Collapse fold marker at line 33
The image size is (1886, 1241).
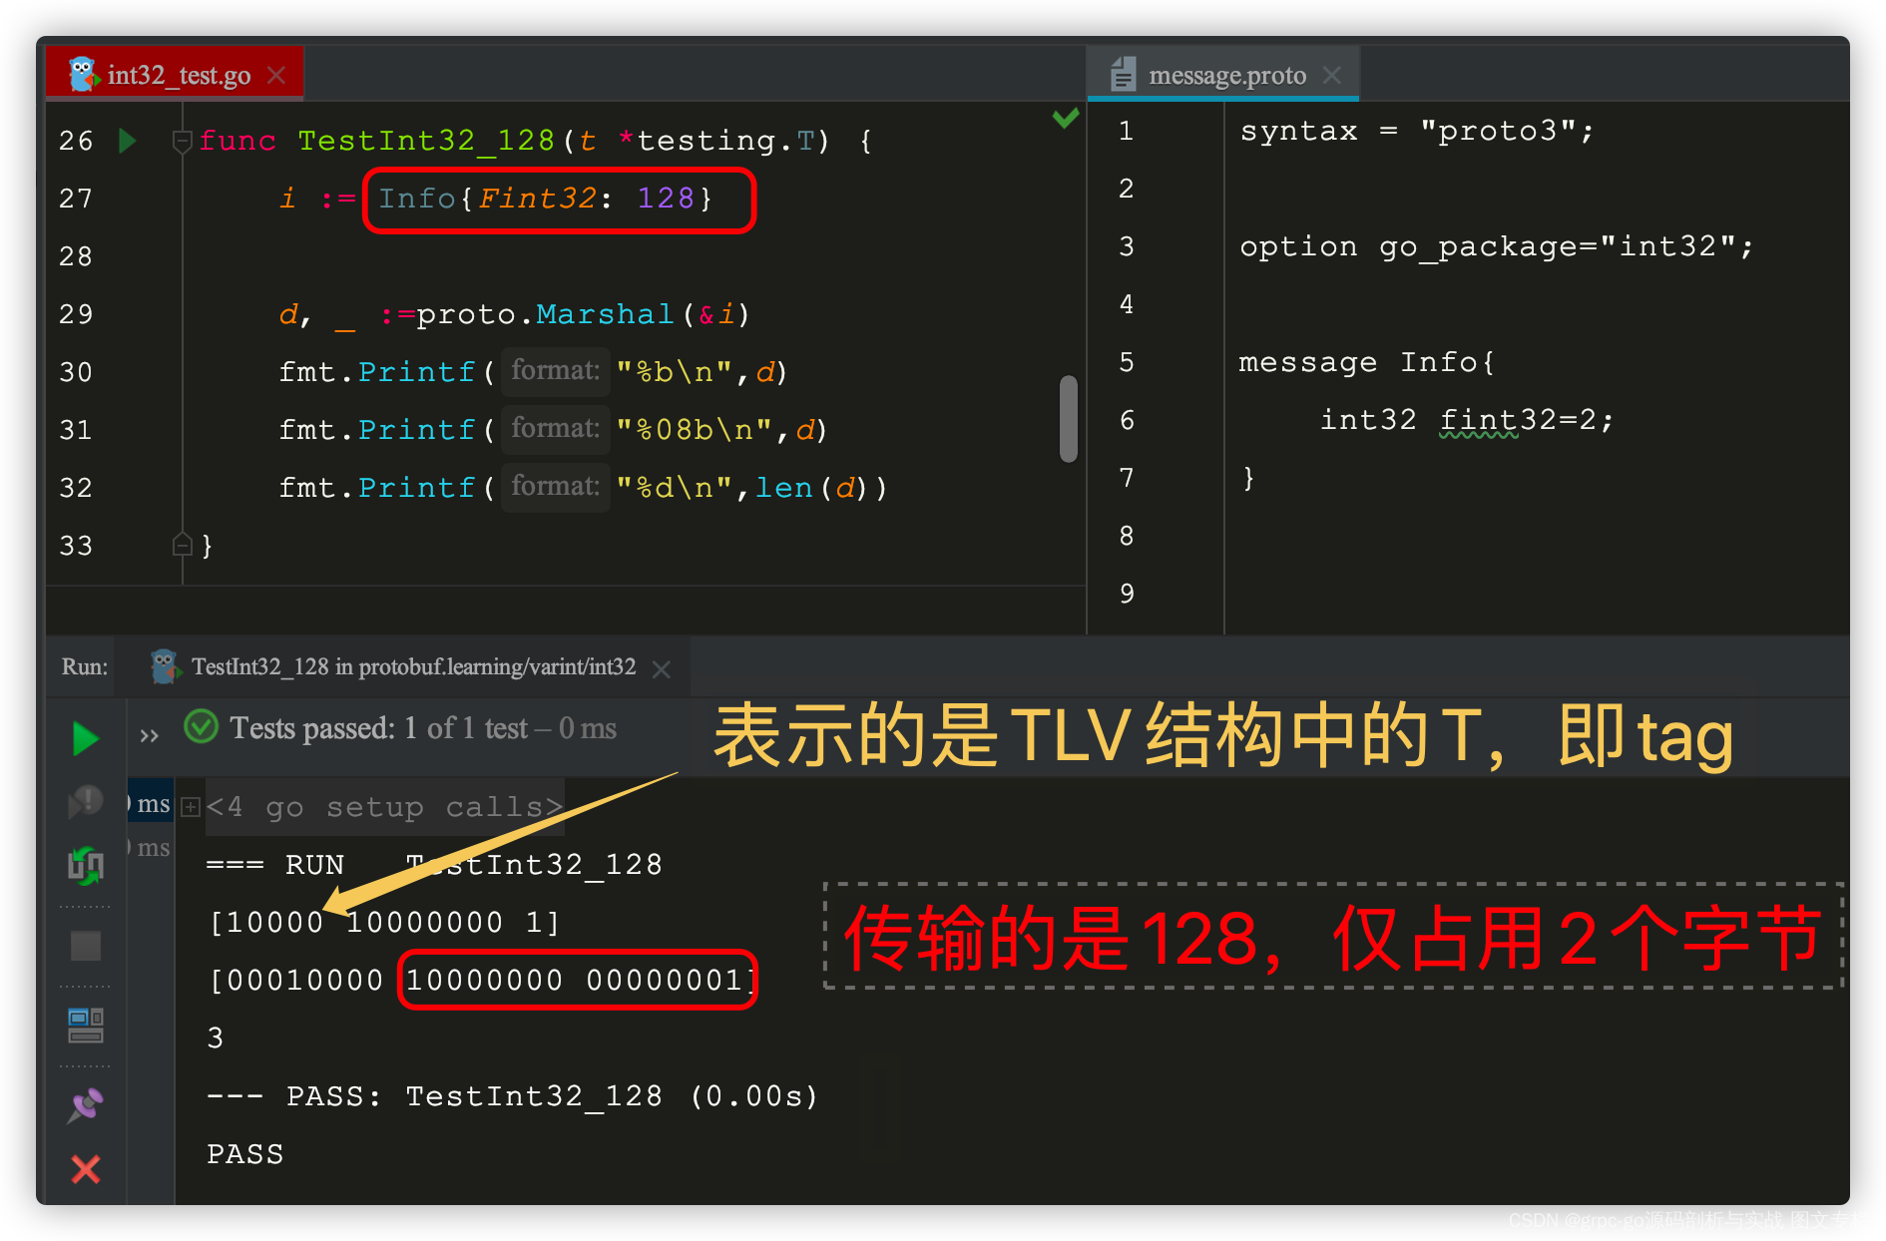[x=182, y=545]
